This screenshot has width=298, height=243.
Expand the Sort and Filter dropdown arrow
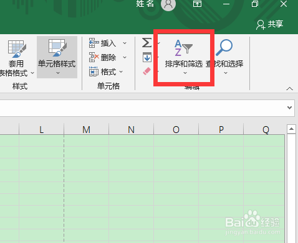point(185,73)
